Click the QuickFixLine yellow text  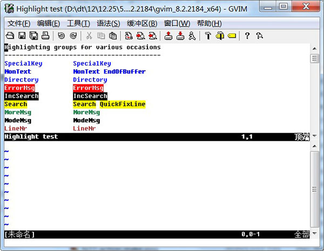click(x=123, y=104)
